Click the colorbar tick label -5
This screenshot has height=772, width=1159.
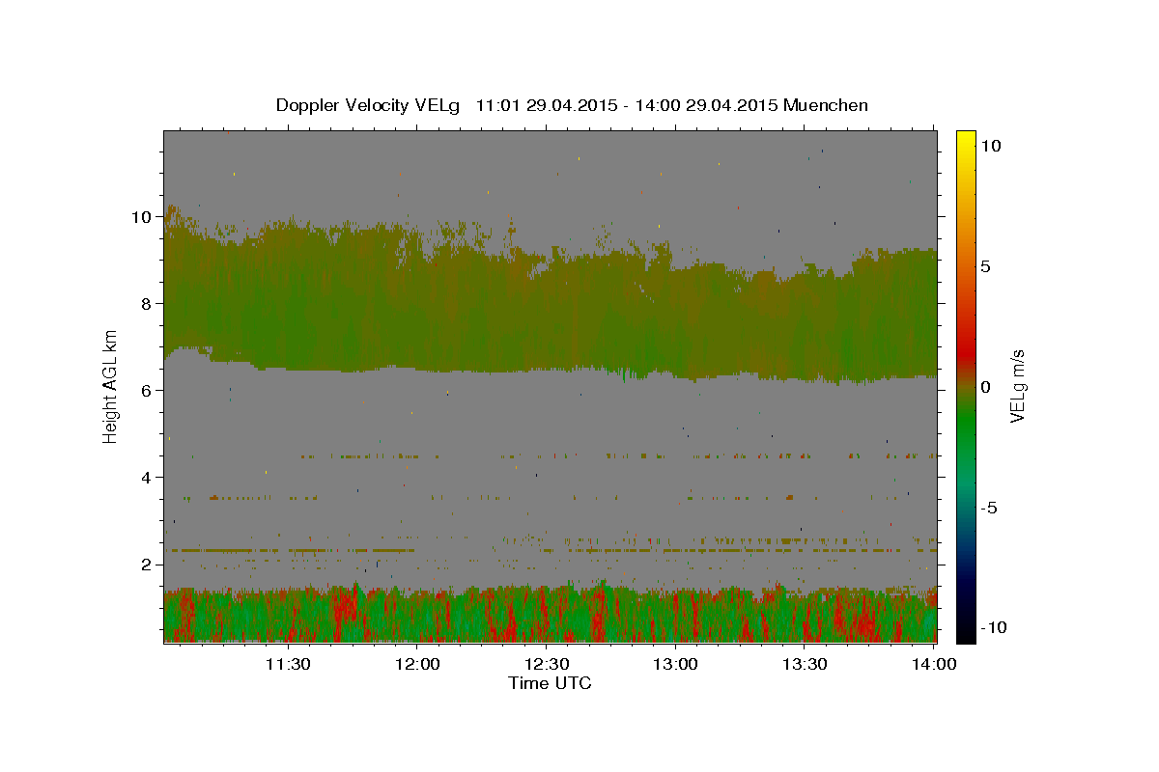point(987,508)
